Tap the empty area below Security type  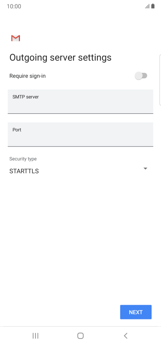click(80, 238)
